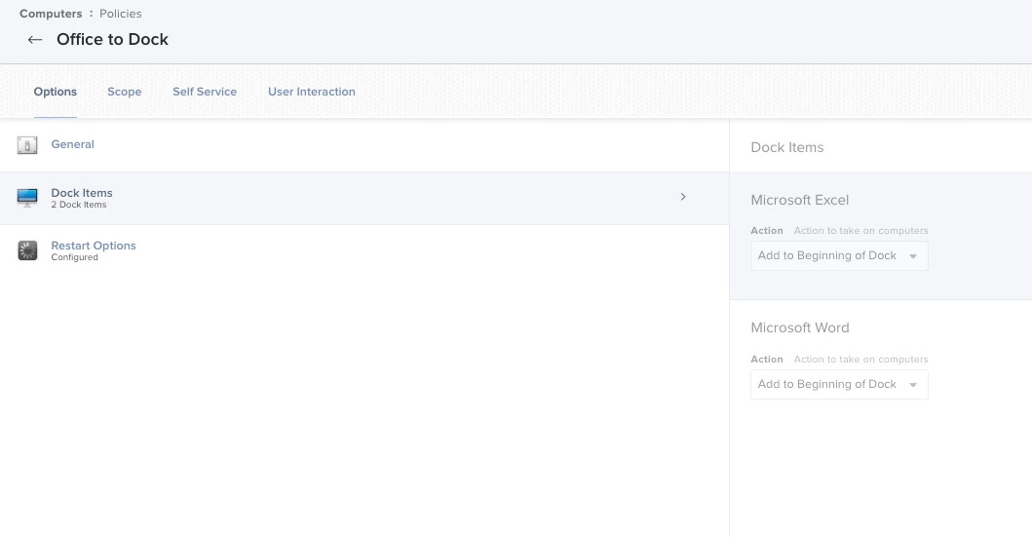Open the Microsoft Word Action dropdown
Screen dimensions: 1032x537
839,384
